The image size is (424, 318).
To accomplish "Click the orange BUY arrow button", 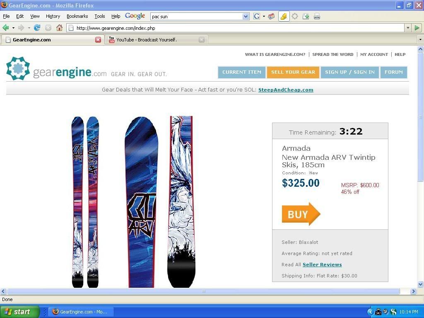I will tap(301, 214).
